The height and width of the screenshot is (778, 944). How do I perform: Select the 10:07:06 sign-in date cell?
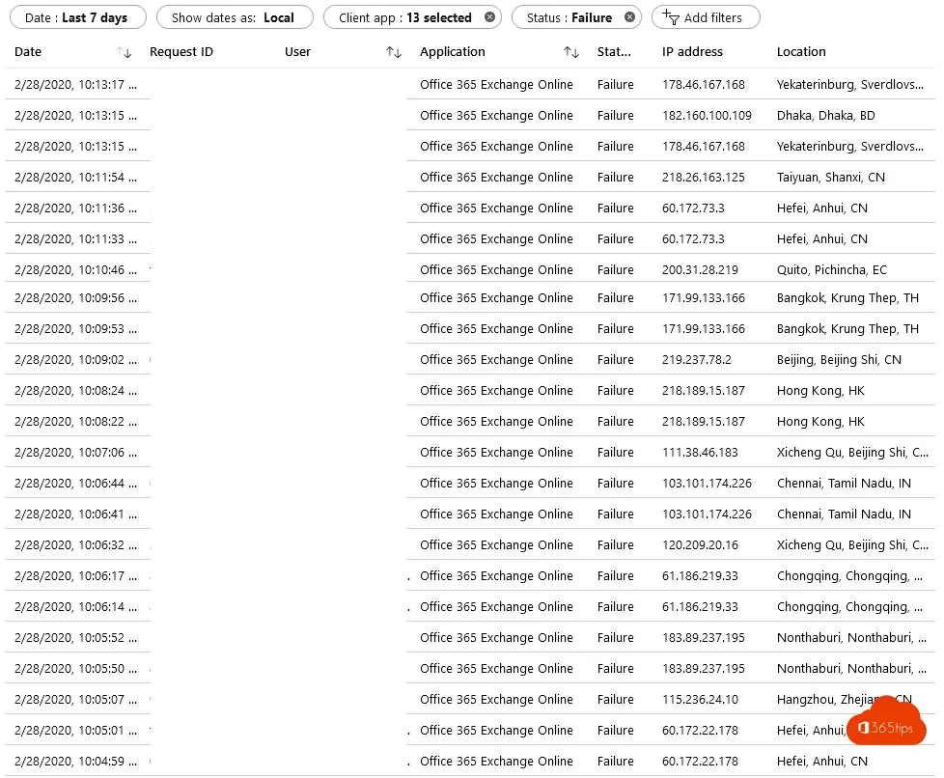pos(76,453)
